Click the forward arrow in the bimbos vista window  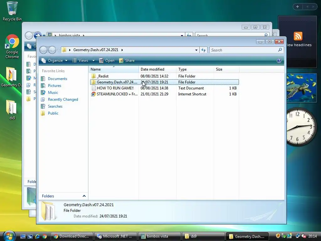pyautogui.click(x=38, y=35)
